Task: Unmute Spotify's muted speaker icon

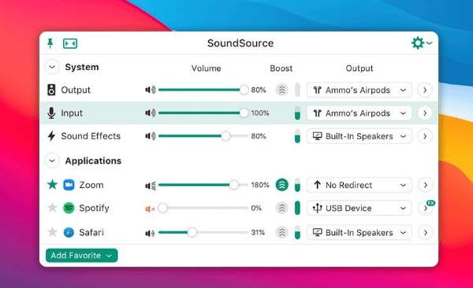Action: point(150,209)
